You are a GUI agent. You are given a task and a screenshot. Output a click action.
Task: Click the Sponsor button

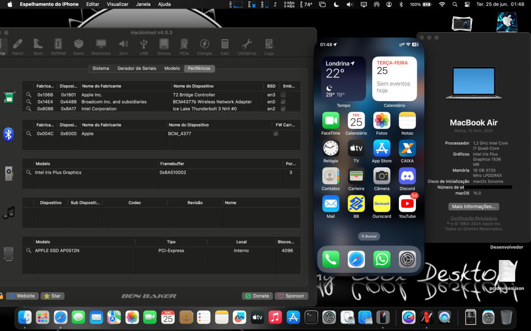291,296
